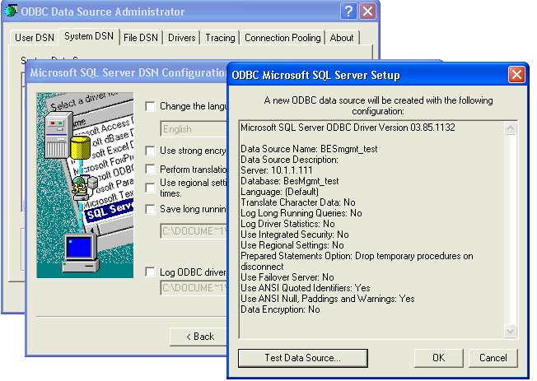Open the Connection Pooling tab
537x381 pixels.
pos(283,38)
